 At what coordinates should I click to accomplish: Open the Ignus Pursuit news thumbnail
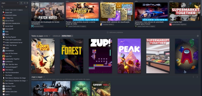pyautogui.click(x=151, y=12)
